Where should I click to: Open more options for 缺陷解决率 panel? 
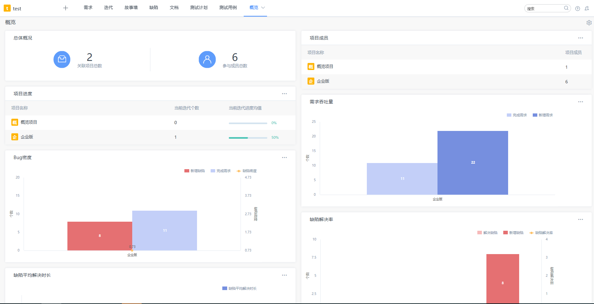[581, 219]
